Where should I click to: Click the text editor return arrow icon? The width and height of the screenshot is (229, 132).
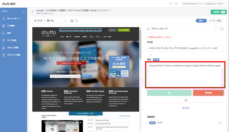coord(148,29)
